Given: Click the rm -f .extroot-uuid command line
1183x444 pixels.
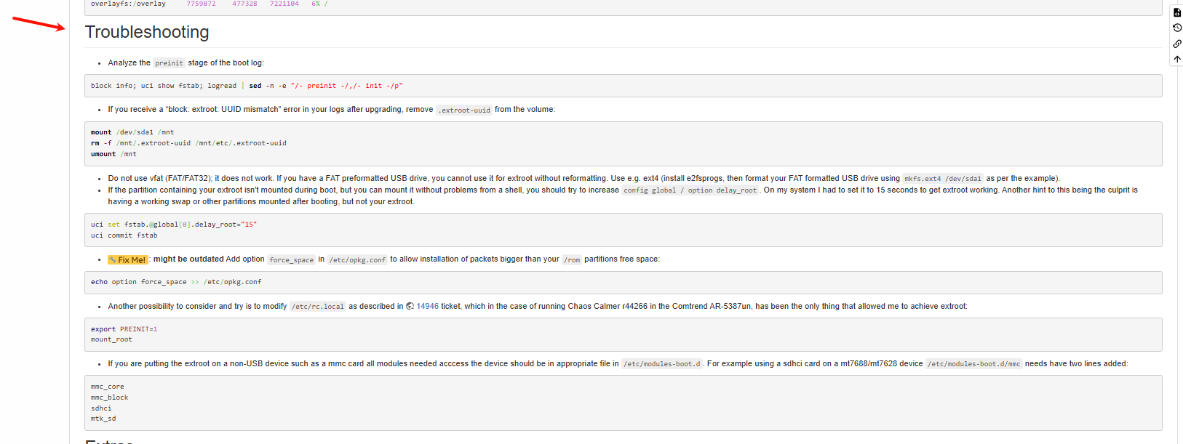Looking at the screenshot, I should tap(188, 143).
